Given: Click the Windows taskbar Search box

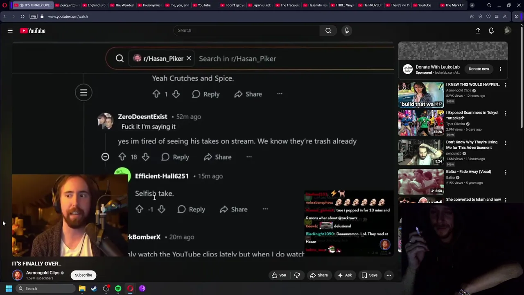Looking at the screenshot, I should pyautogui.click(x=46, y=288).
